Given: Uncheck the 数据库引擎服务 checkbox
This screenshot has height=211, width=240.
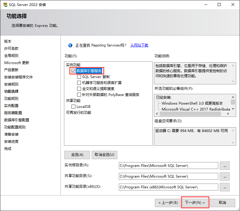Looking at the screenshot, I should [x=73, y=71].
